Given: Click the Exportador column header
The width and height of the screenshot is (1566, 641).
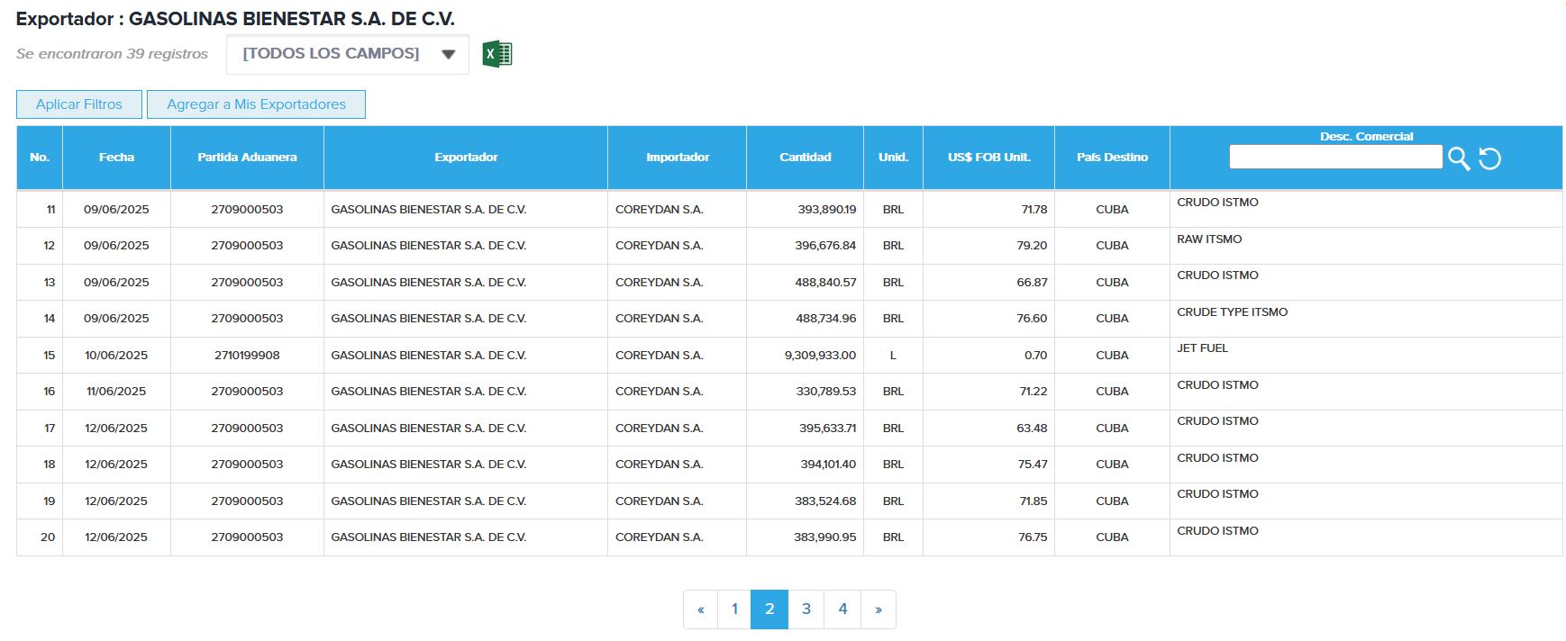Looking at the screenshot, I should [x=466, y=158].
